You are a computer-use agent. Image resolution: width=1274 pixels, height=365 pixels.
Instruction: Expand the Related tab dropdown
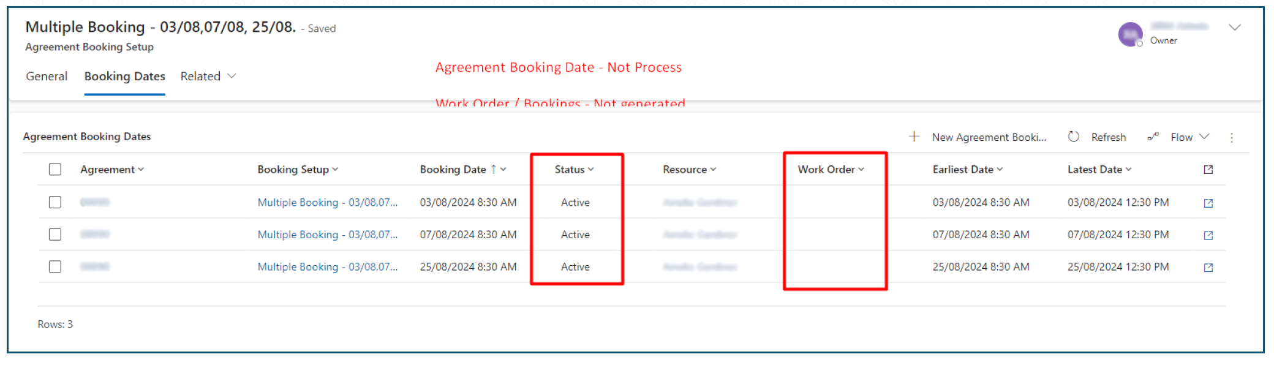[x=208, y=77]
